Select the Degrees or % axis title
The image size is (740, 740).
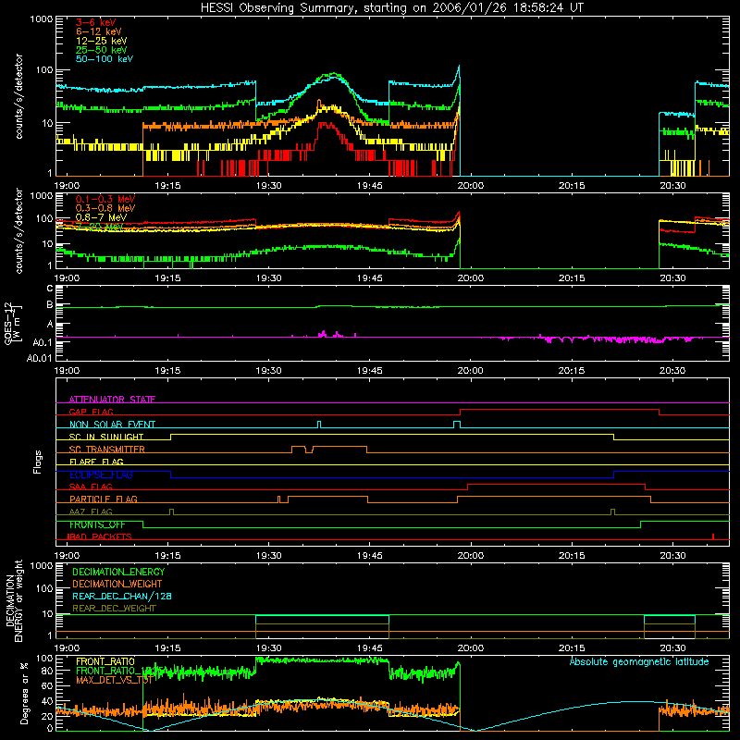[24, 694]
